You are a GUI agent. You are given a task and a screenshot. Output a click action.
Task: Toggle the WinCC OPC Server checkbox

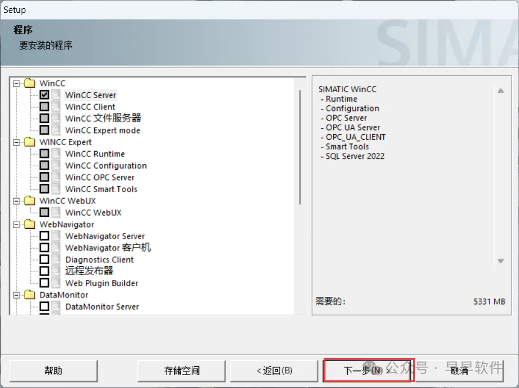click(x=44, y=177)
